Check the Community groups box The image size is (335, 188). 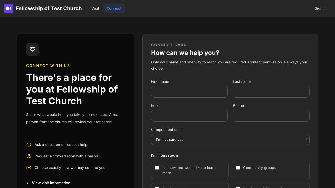[238, 168]
